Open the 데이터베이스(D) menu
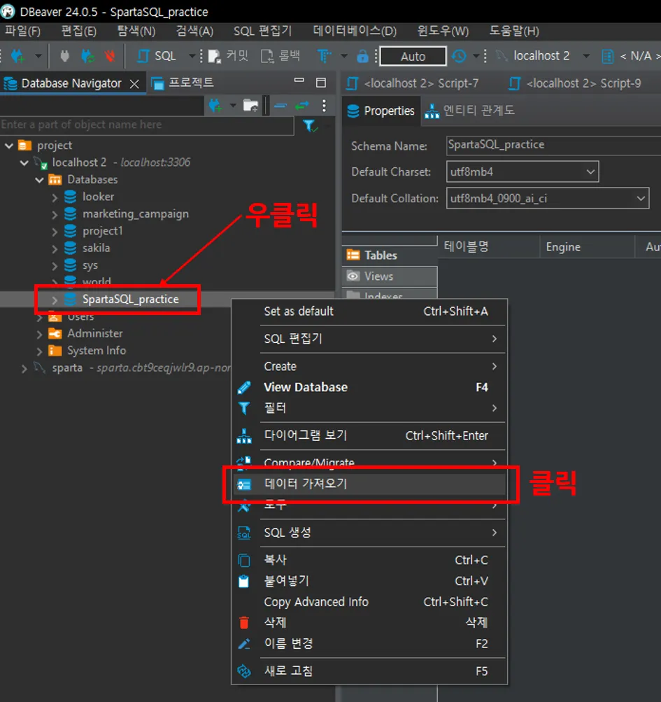This screenshot has height=702, width=661. tap(355, 31)
